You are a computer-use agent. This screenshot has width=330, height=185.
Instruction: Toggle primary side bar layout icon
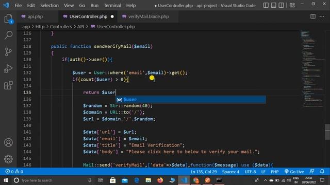click(266, 5)
